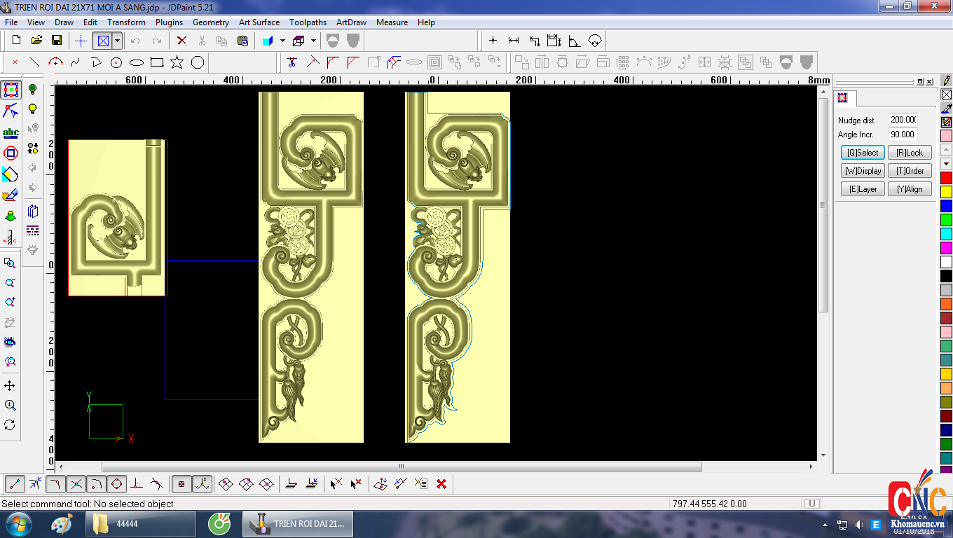
Task: Click the red X delete toolbar icon
Action: (181, 41)
